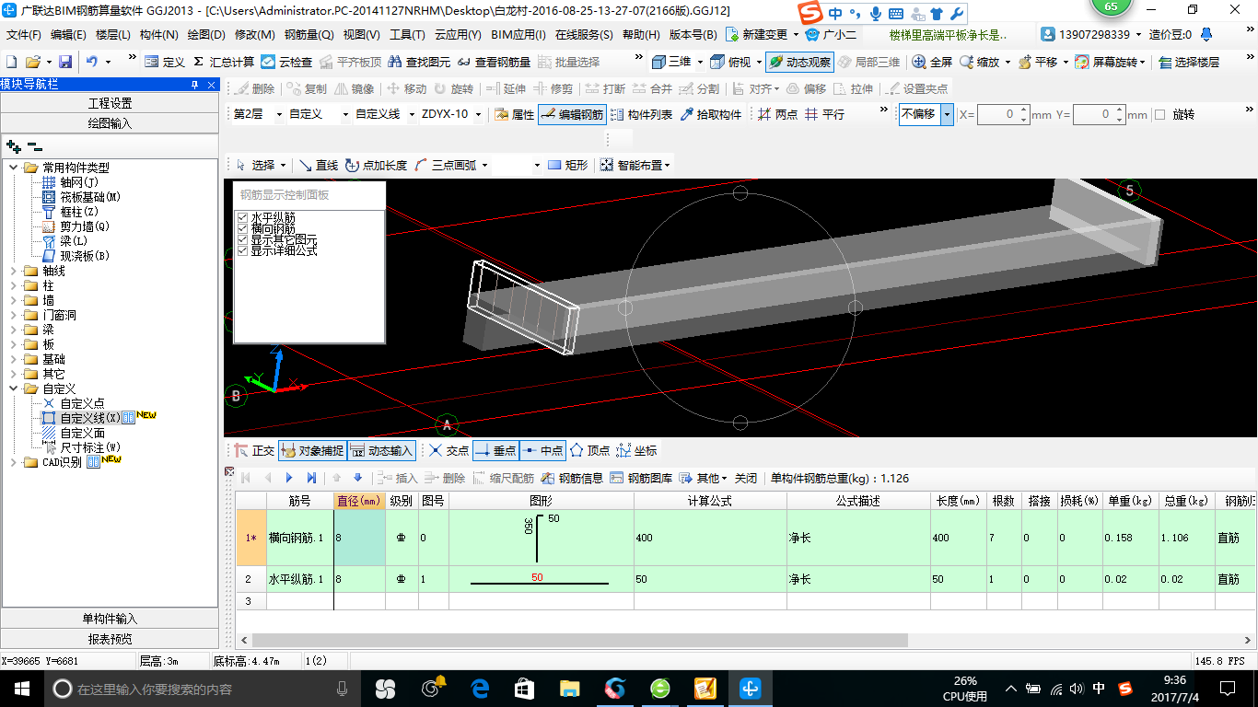Expand the CAD识别 tree folder

(13, 462)
